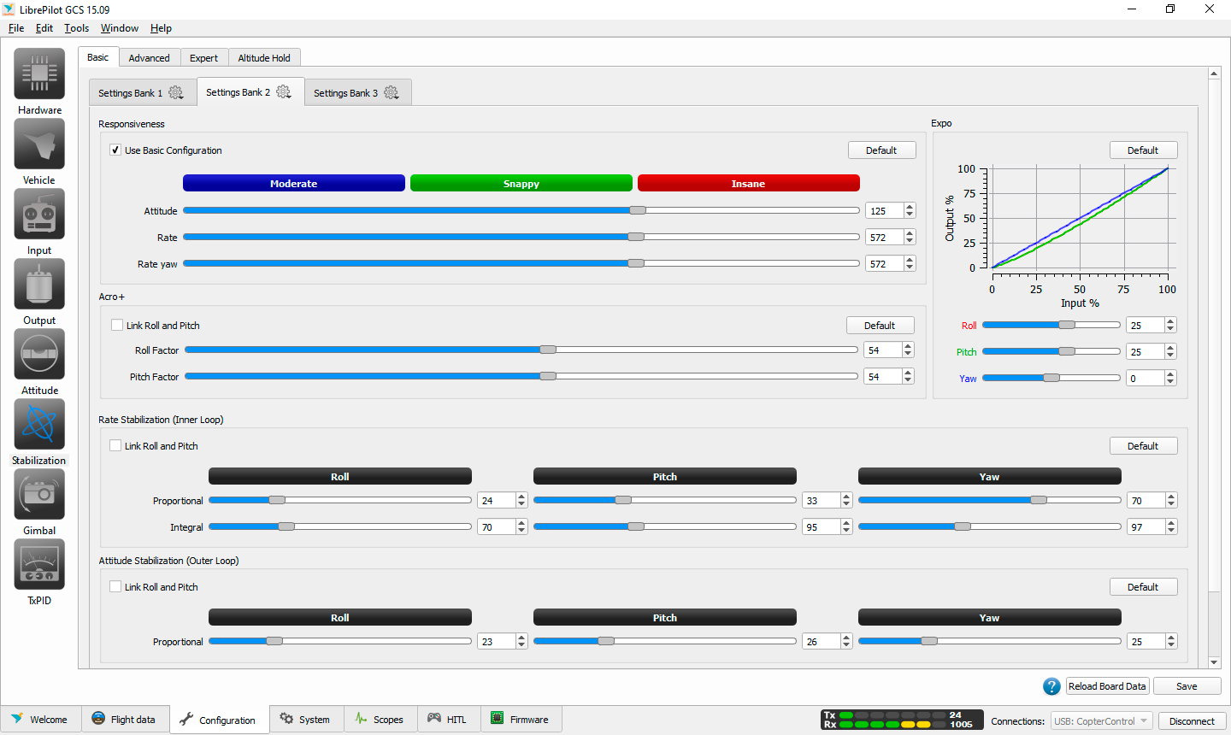Switch to the Altitude Hold tab
Image resolution: width=1231 pixels, height=735 pixels.
tap(264, 58)
